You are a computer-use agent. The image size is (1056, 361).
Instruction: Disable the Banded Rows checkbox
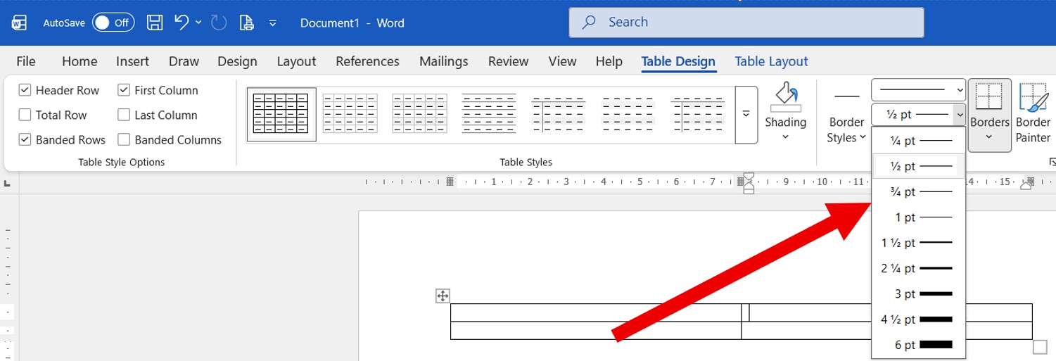coord(25,139)
